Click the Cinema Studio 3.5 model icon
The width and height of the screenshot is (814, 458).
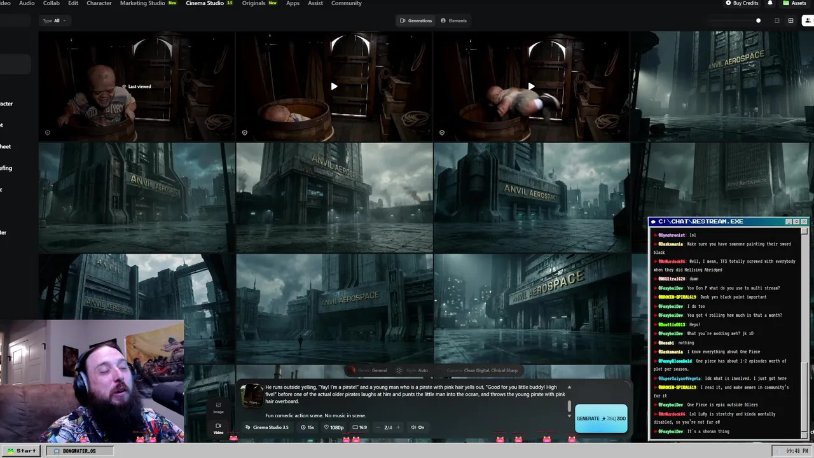[247, 427]
